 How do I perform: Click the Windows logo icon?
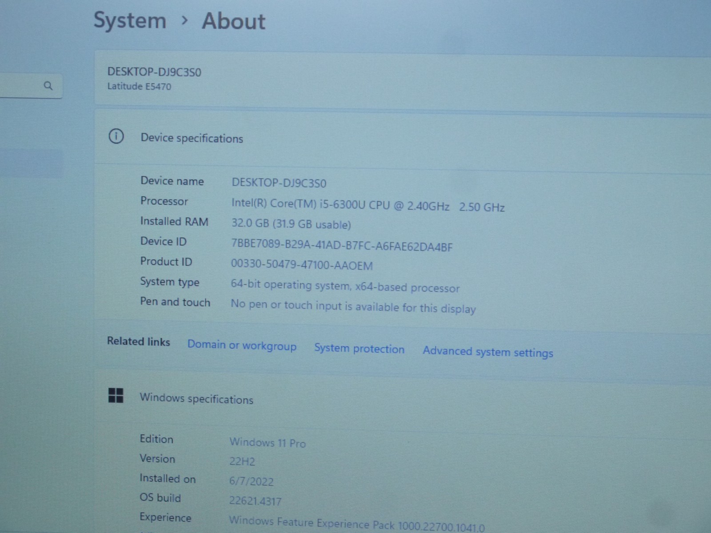(116, 395)
